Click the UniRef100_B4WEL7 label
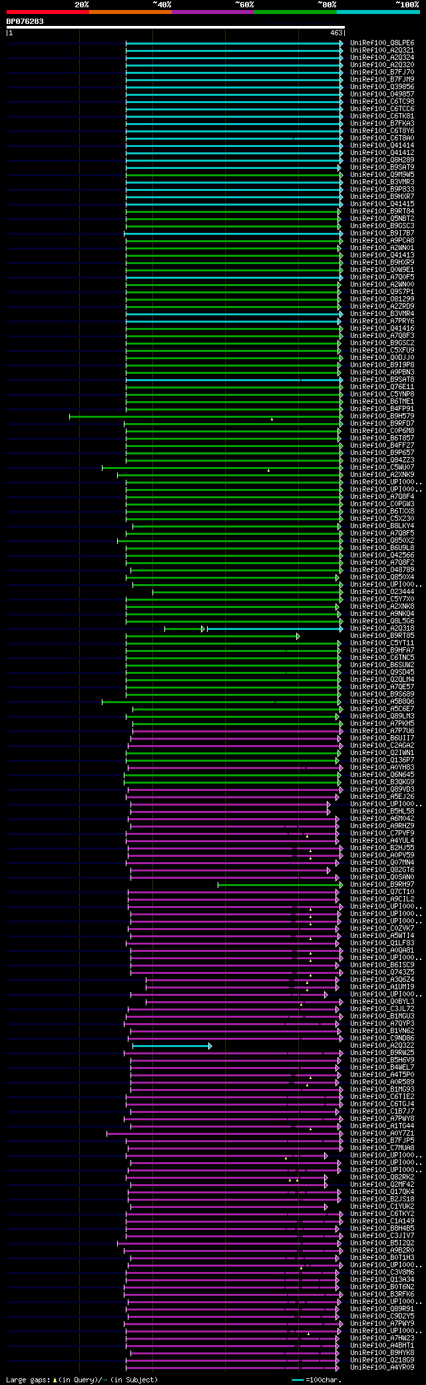The width and height of the screenshot is (426, 1385). [x=382, y=1068]
